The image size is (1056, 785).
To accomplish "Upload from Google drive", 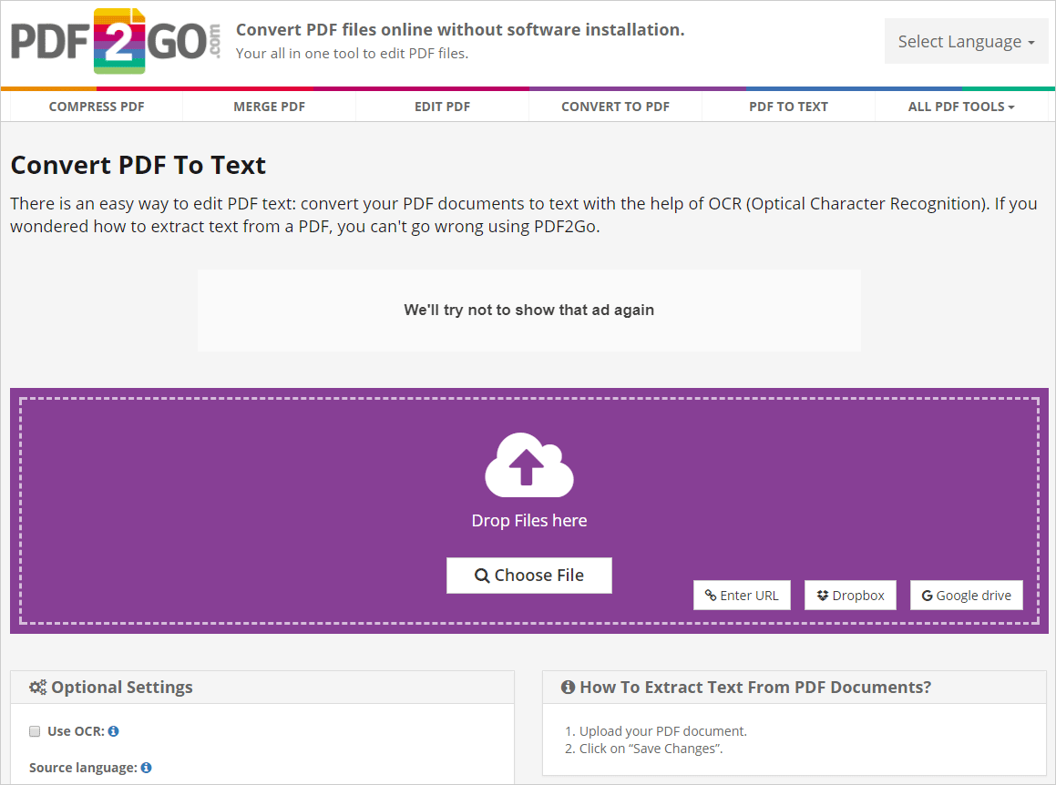I will (967, 596).
